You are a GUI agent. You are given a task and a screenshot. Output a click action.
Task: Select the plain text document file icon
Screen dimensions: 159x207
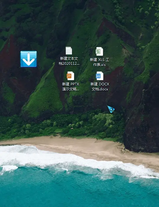coord(69,51)
